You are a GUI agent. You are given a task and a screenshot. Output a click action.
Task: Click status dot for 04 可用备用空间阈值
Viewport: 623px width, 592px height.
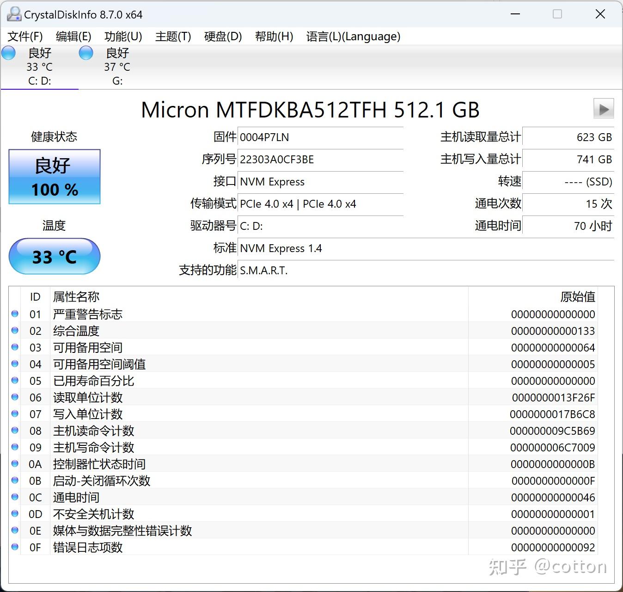[x=15, y=364]
